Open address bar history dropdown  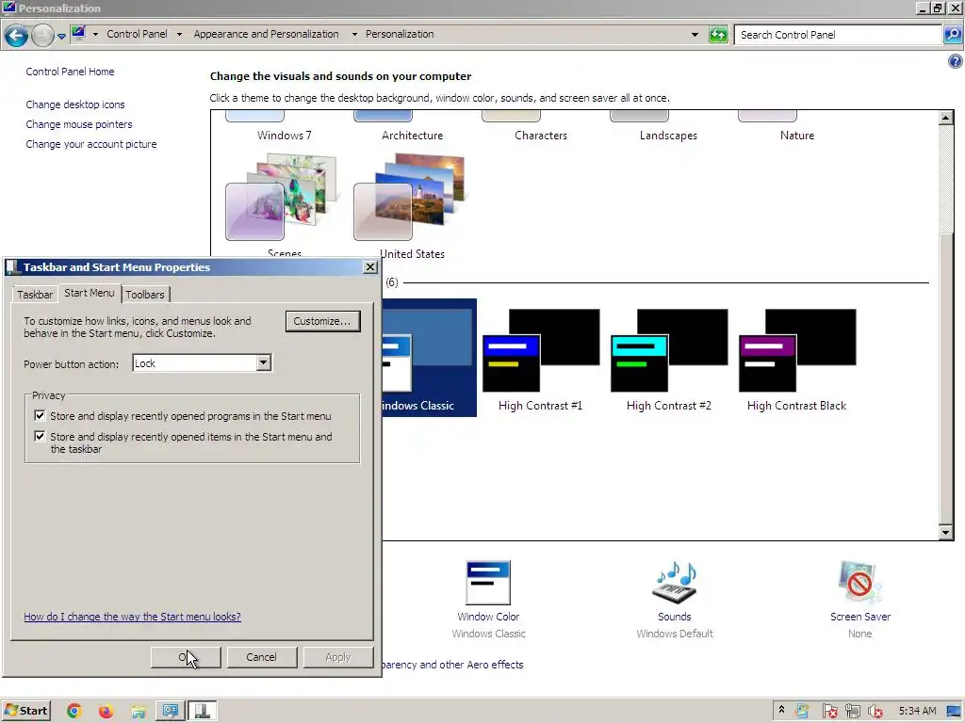(695, 35)
